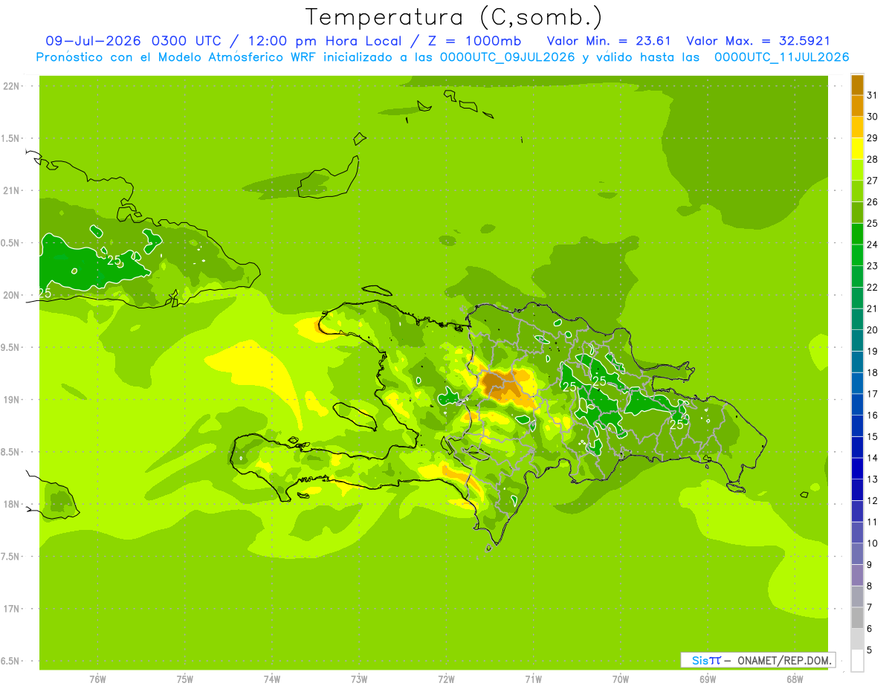
Task: Click the '75W' longitude axis label
Action: 184,679
